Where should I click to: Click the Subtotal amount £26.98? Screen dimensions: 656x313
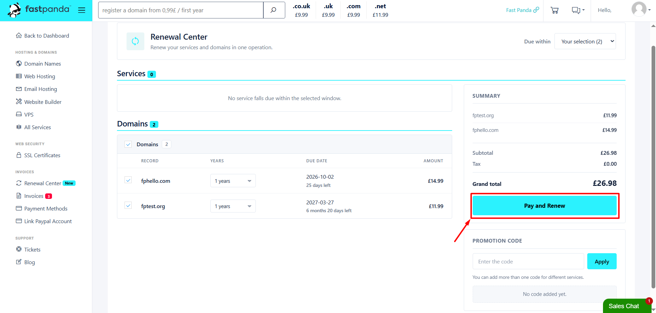[x=608, y=153]
